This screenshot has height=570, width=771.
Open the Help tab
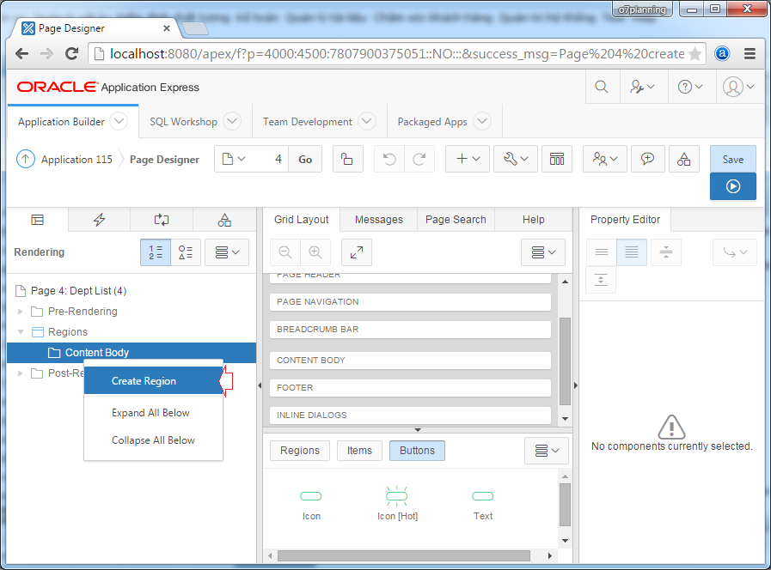point(534,220)
